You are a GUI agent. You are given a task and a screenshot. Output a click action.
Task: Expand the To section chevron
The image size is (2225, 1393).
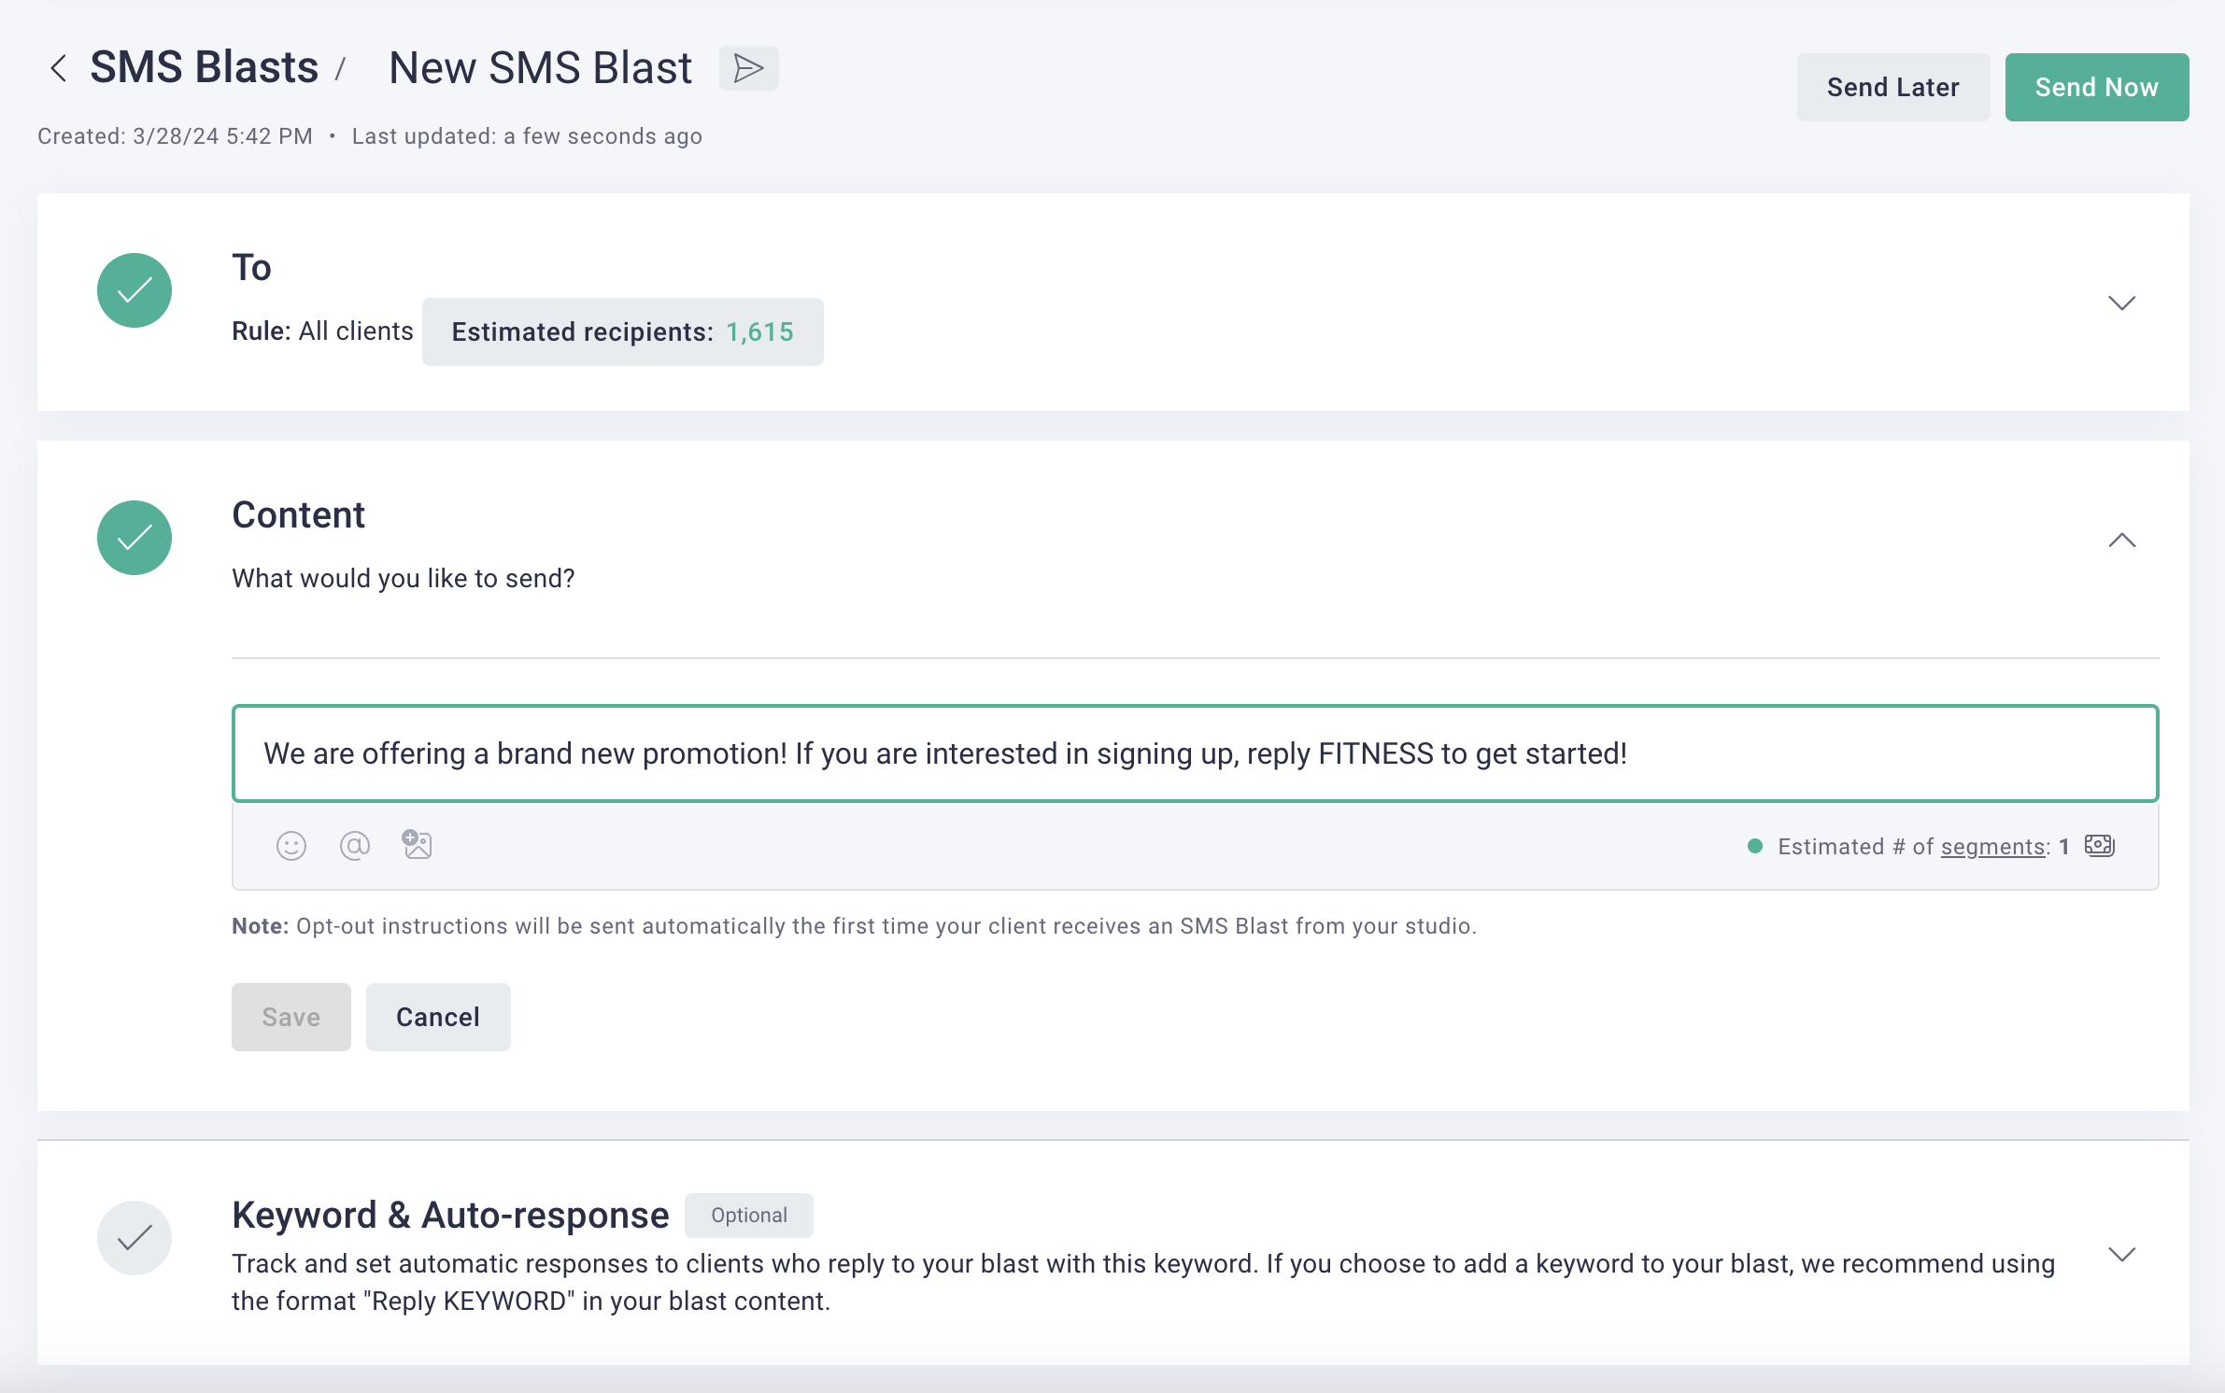click(x=2121, y=303)
